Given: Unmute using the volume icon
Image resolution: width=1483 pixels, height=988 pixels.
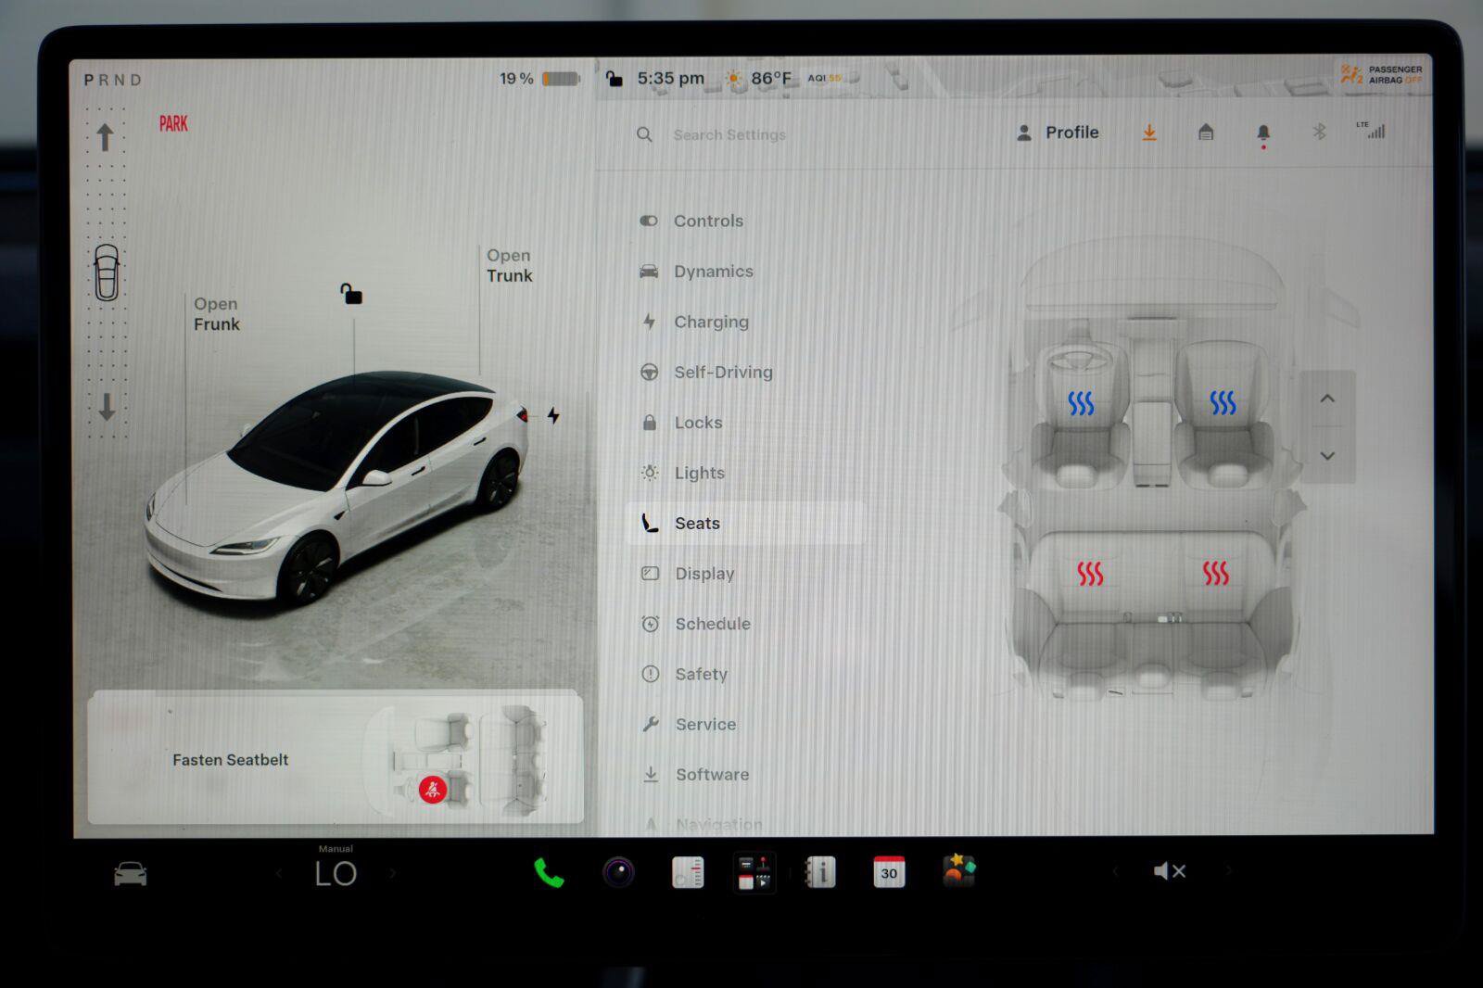Looking at the screenshot, I should tap(1170, 871).
